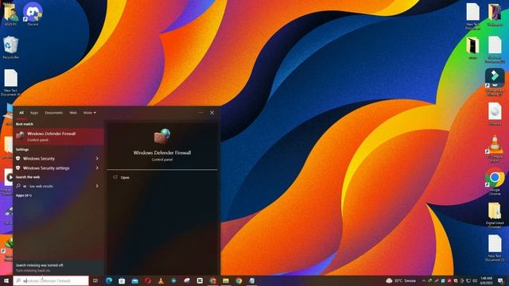The width and height of the screenshot is (509, 286).
Task: Expand arrow next to Windows Security
Action: tap(97, 158)
